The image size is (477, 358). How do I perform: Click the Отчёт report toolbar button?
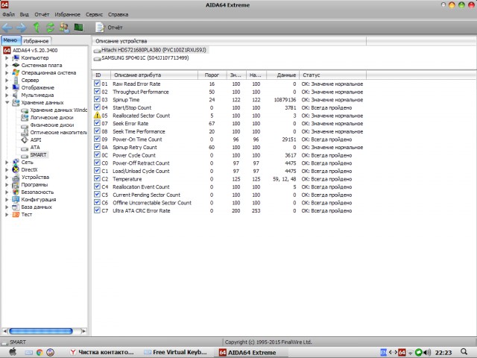pos(109,28)
